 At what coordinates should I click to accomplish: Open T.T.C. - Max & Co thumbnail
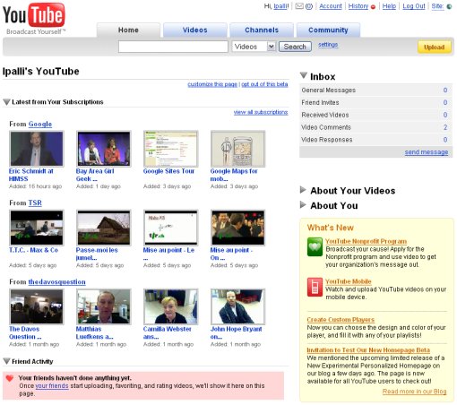pyautogui.click(x=37, y=228)
